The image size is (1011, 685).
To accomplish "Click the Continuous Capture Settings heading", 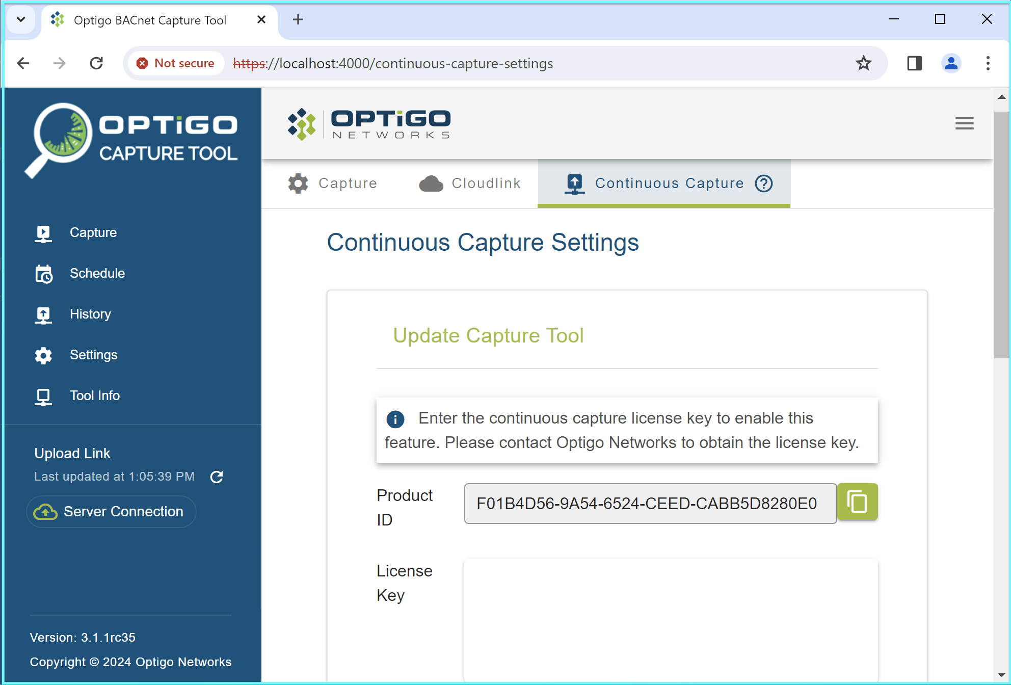I will 483,242.
